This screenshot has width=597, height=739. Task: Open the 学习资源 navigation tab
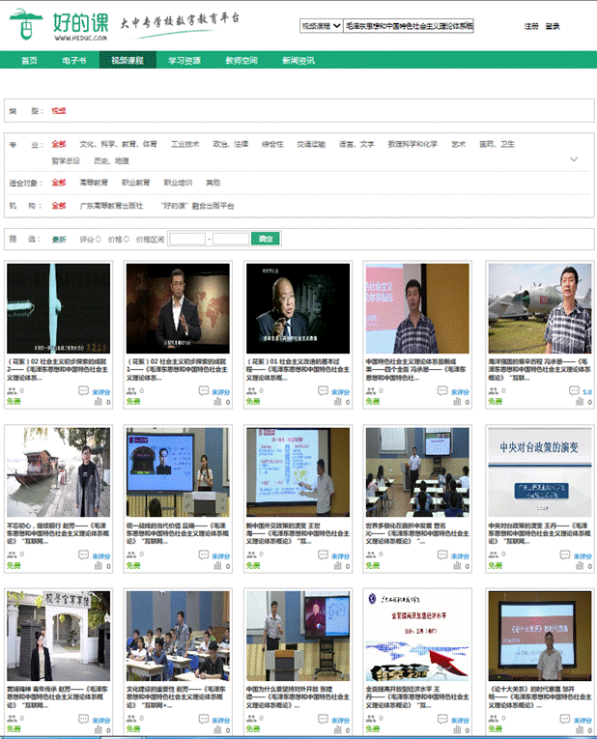coord(185,60)
